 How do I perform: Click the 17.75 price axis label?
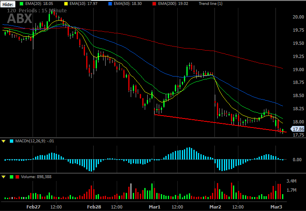click(298, 135)
